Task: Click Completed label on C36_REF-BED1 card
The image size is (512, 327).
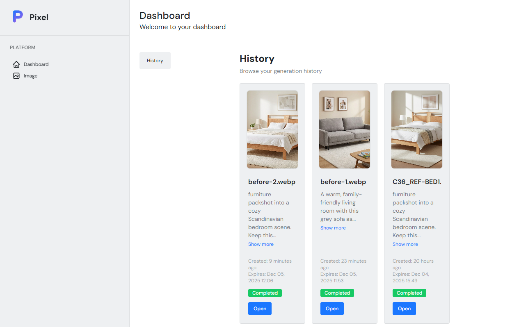Action: [409, 293]
